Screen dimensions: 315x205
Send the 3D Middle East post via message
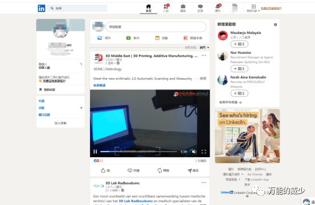tap(193, 170)
